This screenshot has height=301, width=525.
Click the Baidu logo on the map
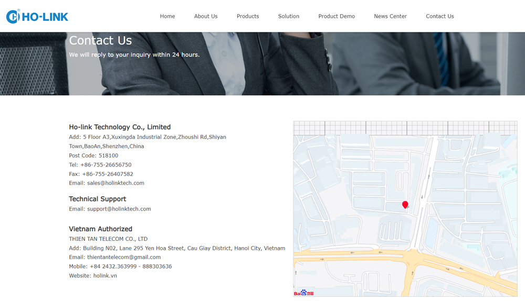(303, 293)
